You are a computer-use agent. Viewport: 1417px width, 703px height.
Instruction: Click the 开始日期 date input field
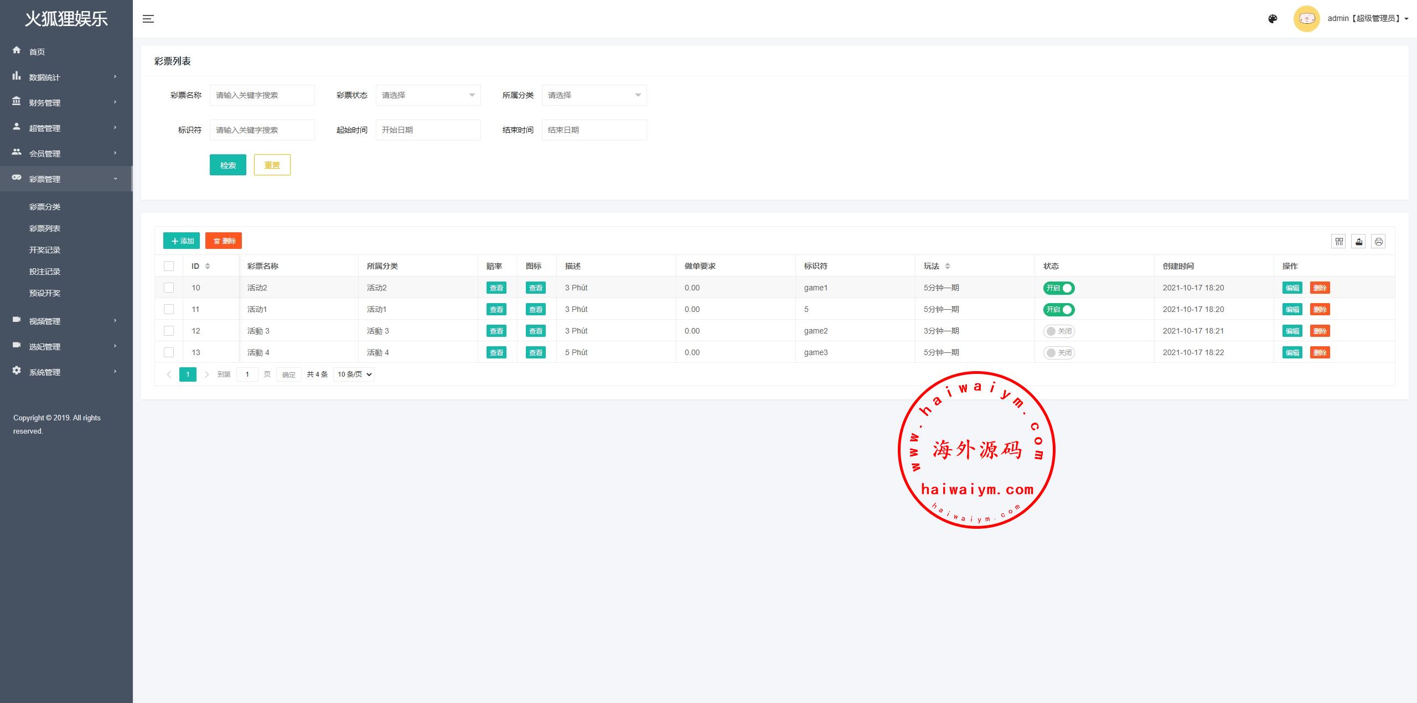[428, 130]
